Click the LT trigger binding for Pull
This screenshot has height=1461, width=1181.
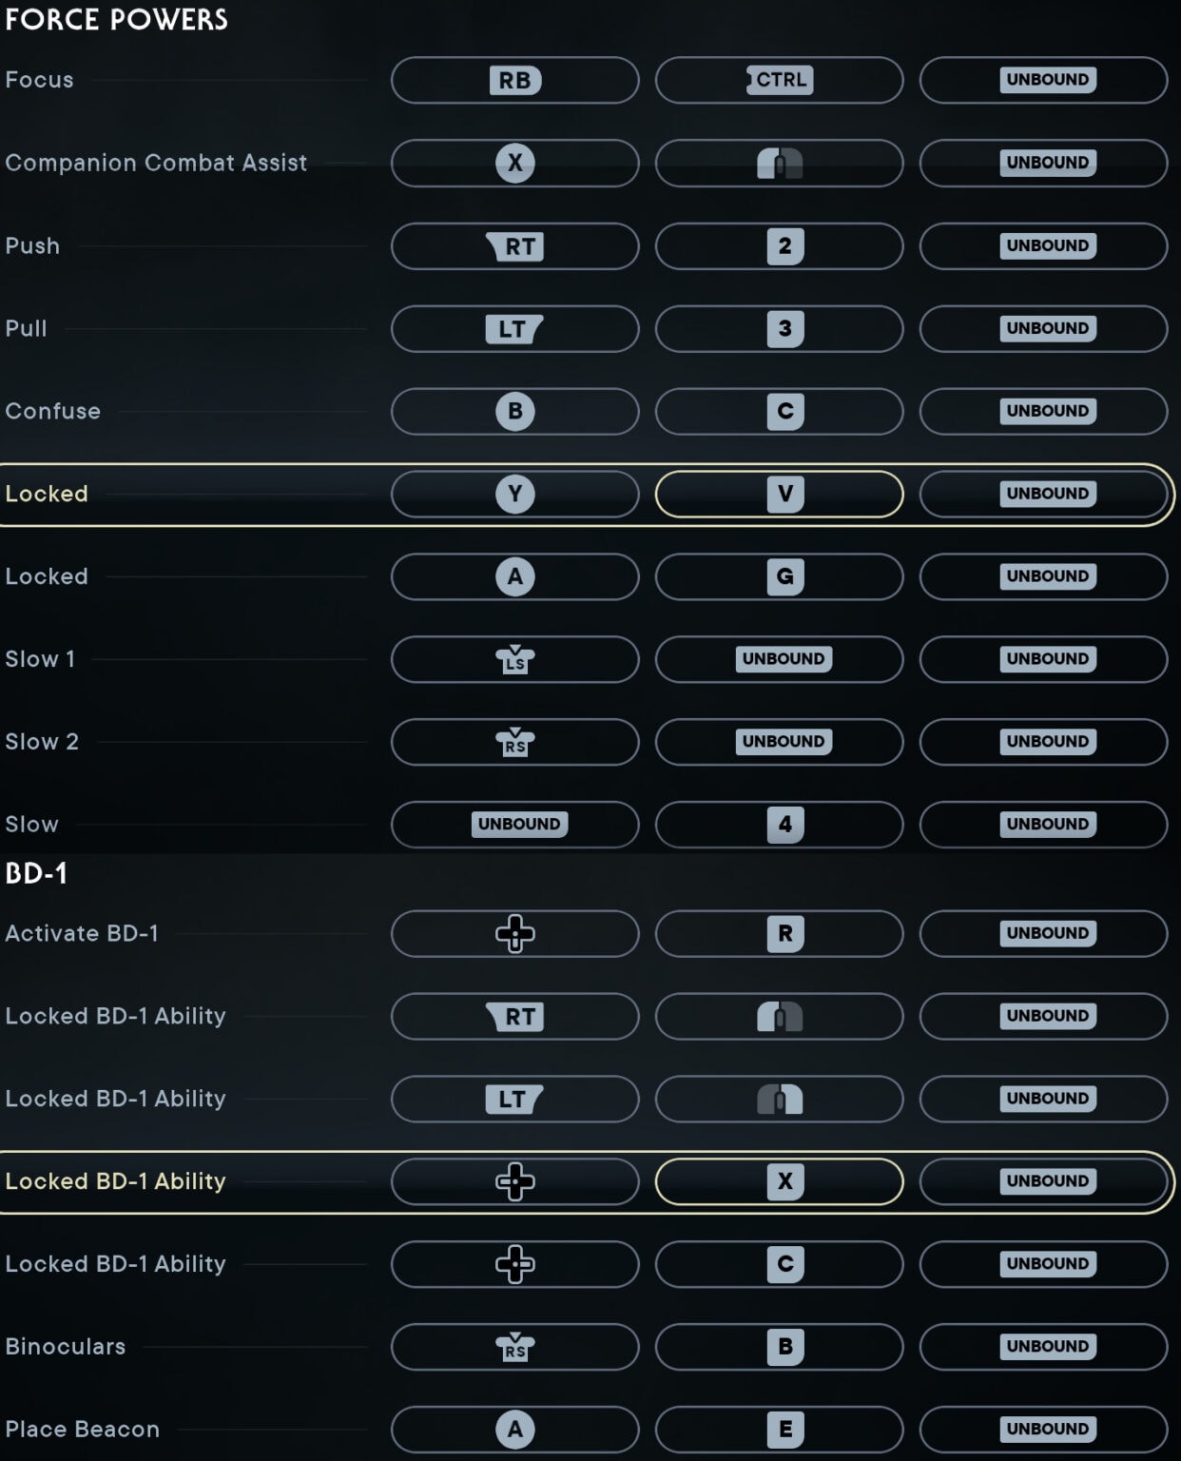click(514, 329)
